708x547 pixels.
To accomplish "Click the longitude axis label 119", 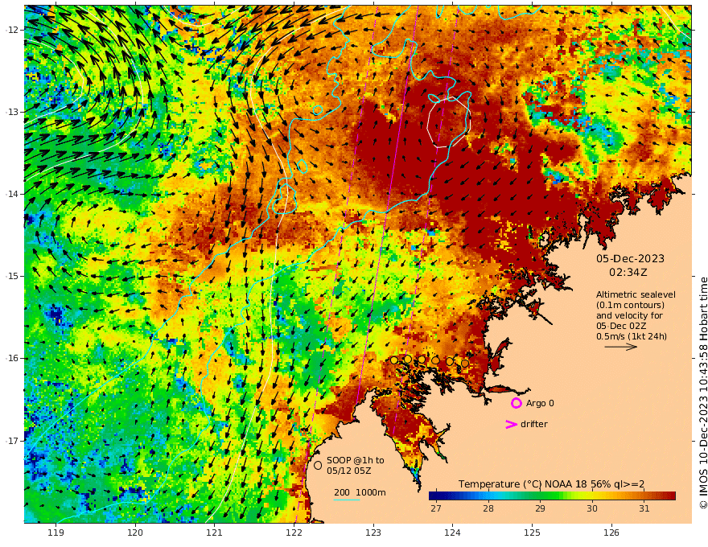I will pyautogui.click(x=56, y=533).
